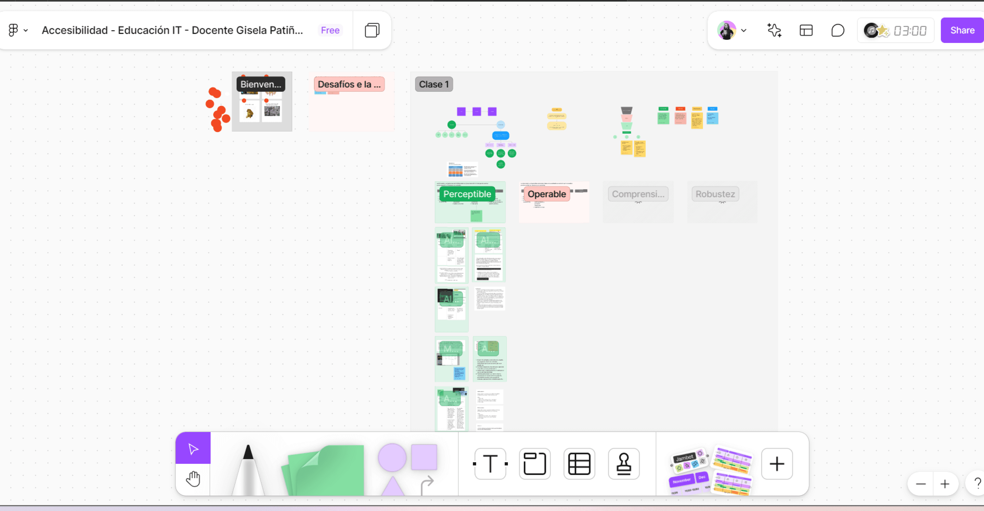This screenshot has height=511, width=984.
Task: Open the Stamp tool
Action: [623, 464]
